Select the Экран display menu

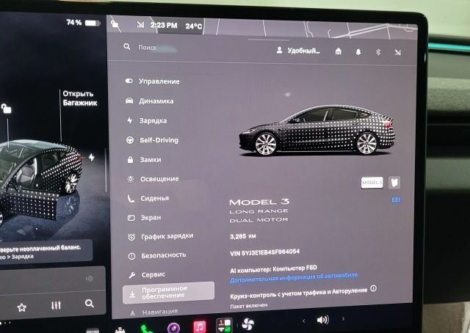pyautogui.click(x=144, y=218)
